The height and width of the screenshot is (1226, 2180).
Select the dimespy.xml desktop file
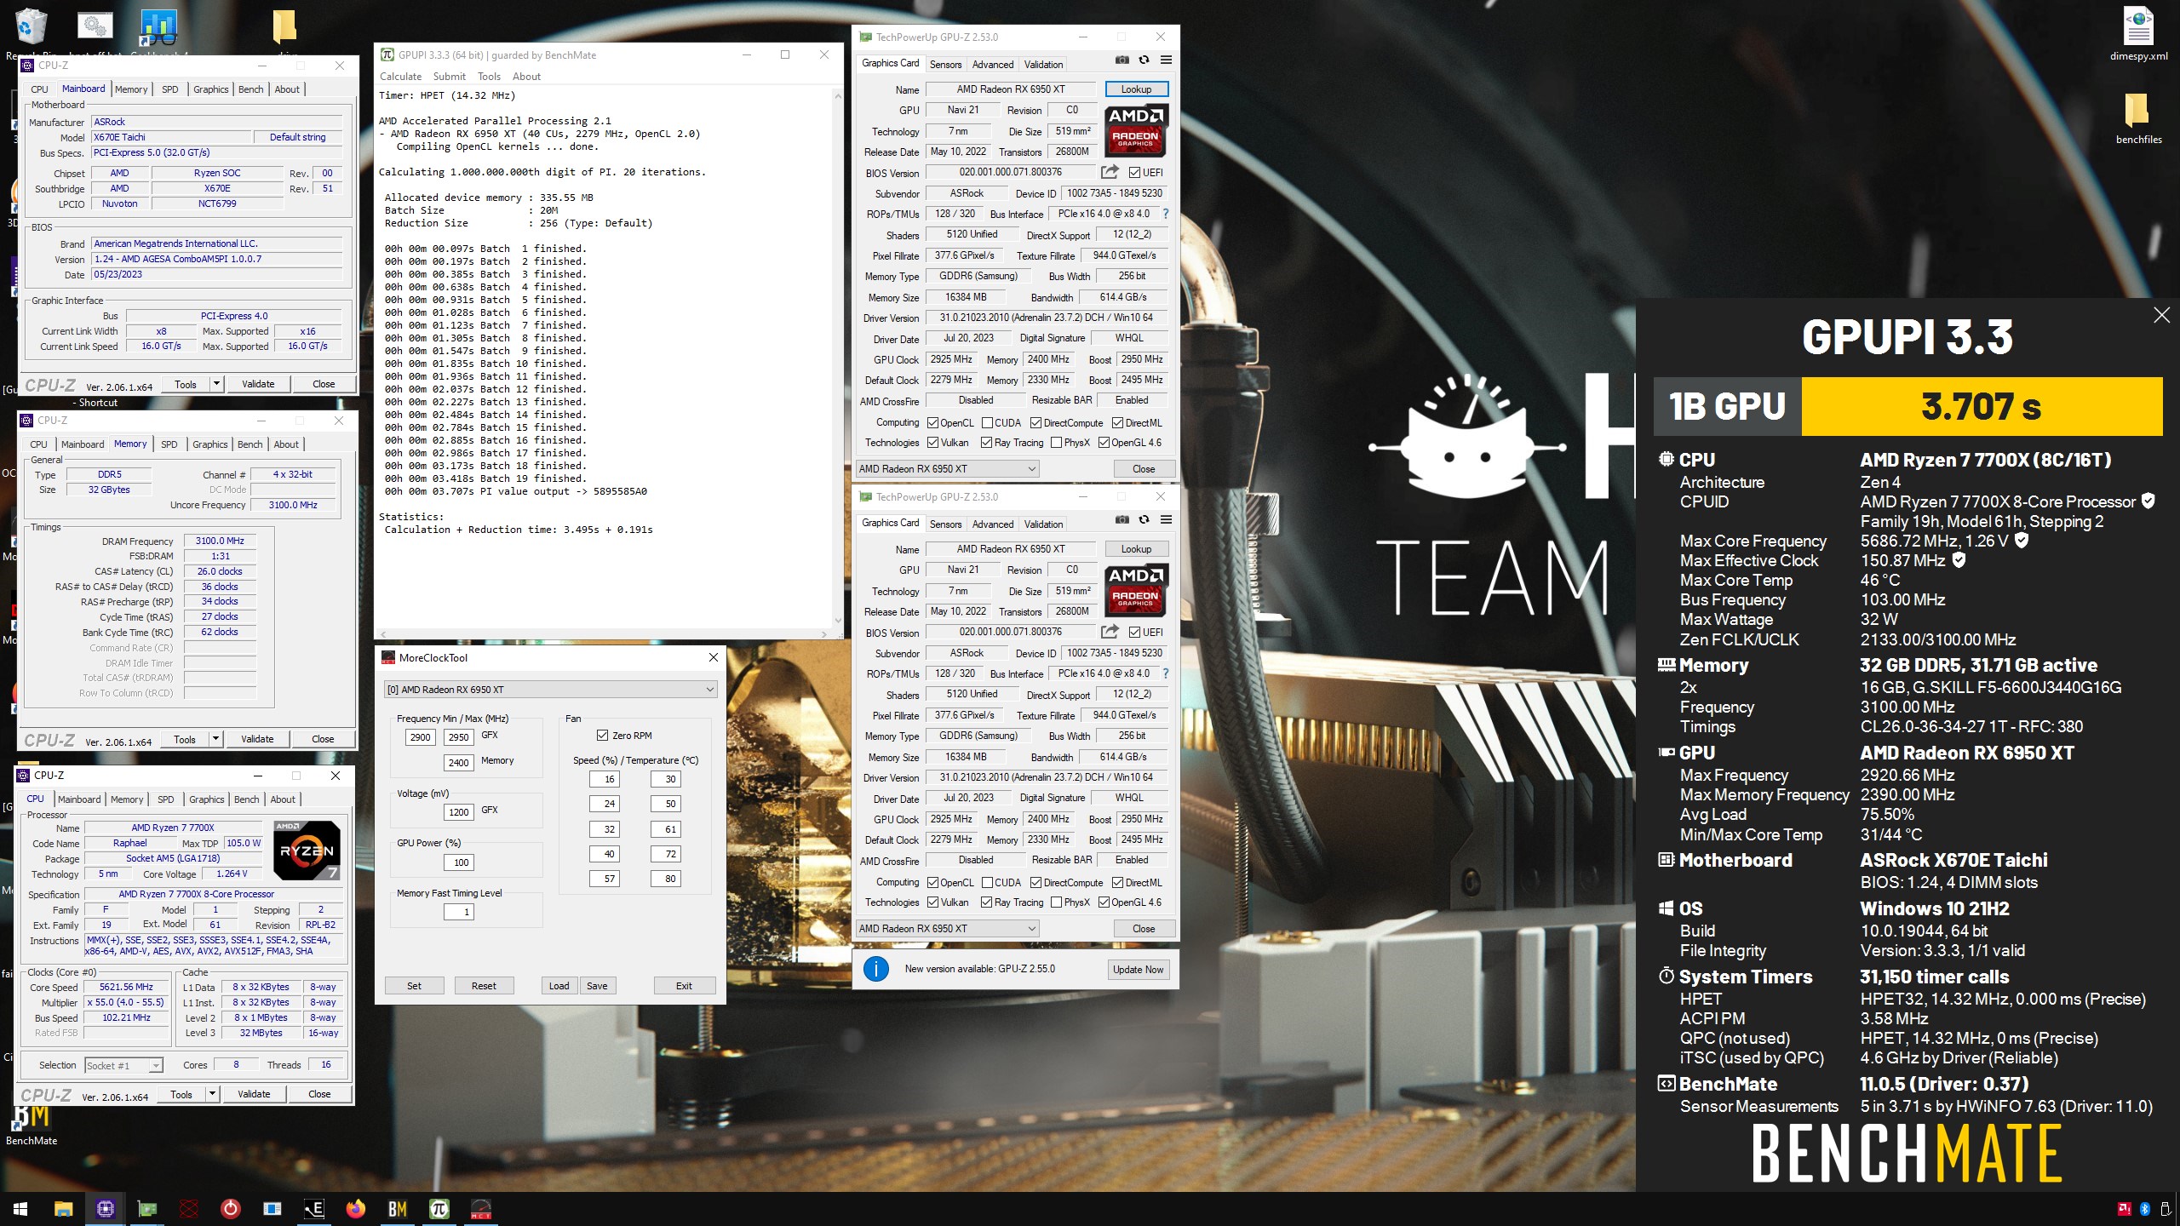pos(2138,34)
